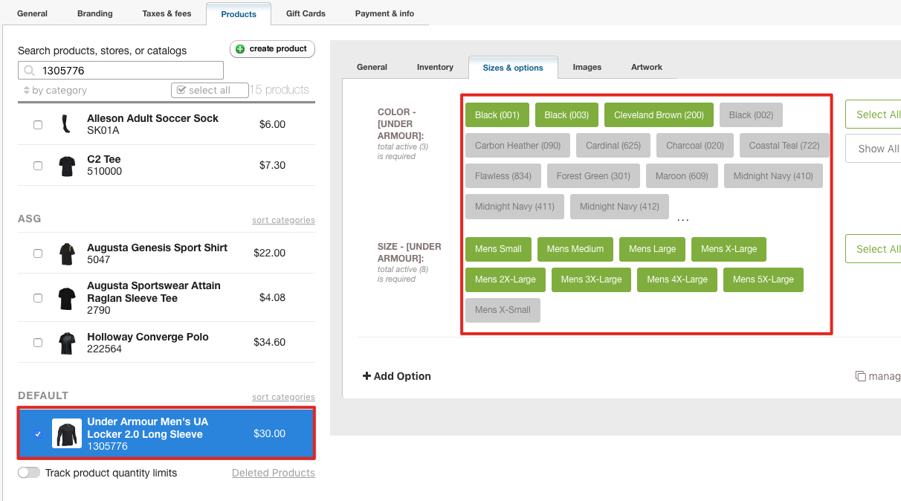Click the select all checkbox button
The width and height of the screenshot is (901, 501).
pyautogui.click(x=210, y=90)
